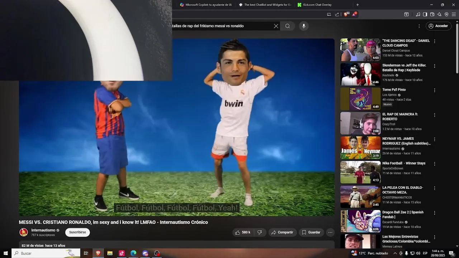
Task: Toggle the Brave sidebar panel icon
Action: [425, 14]
